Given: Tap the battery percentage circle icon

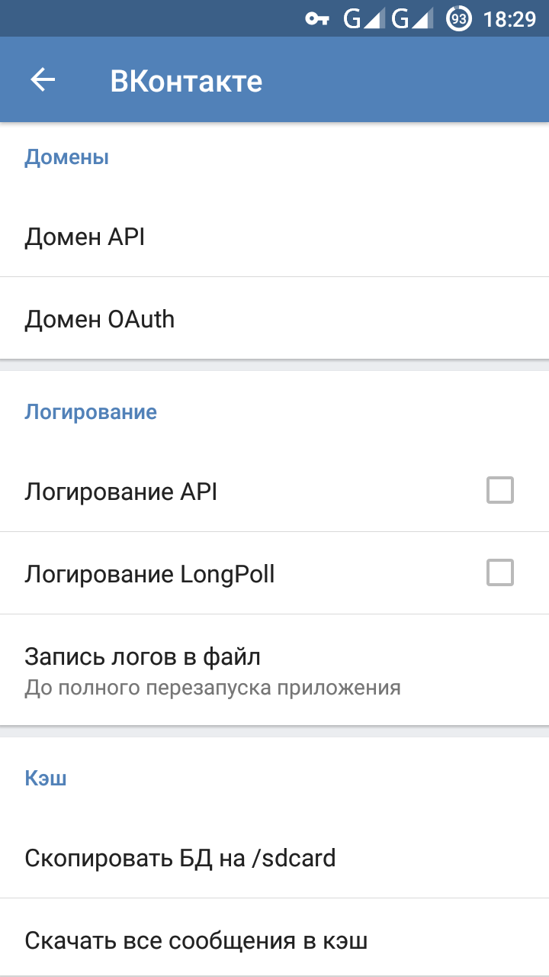Looking at the screenshot, I should (x=458, y=18).
